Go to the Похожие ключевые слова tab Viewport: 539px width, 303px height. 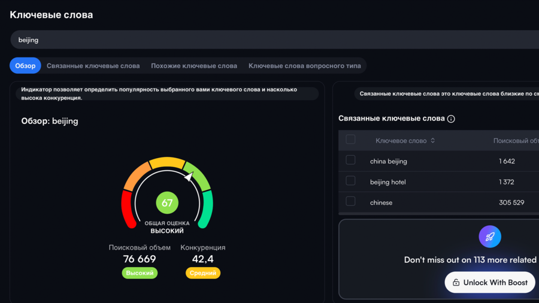point(194,66)
